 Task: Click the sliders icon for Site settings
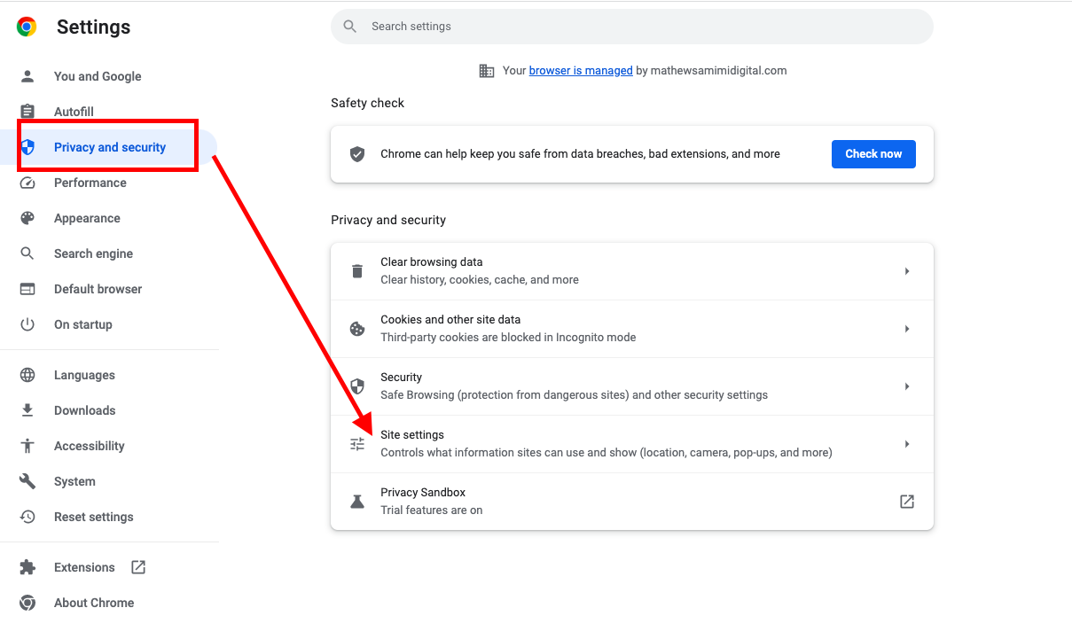[357, 444]
